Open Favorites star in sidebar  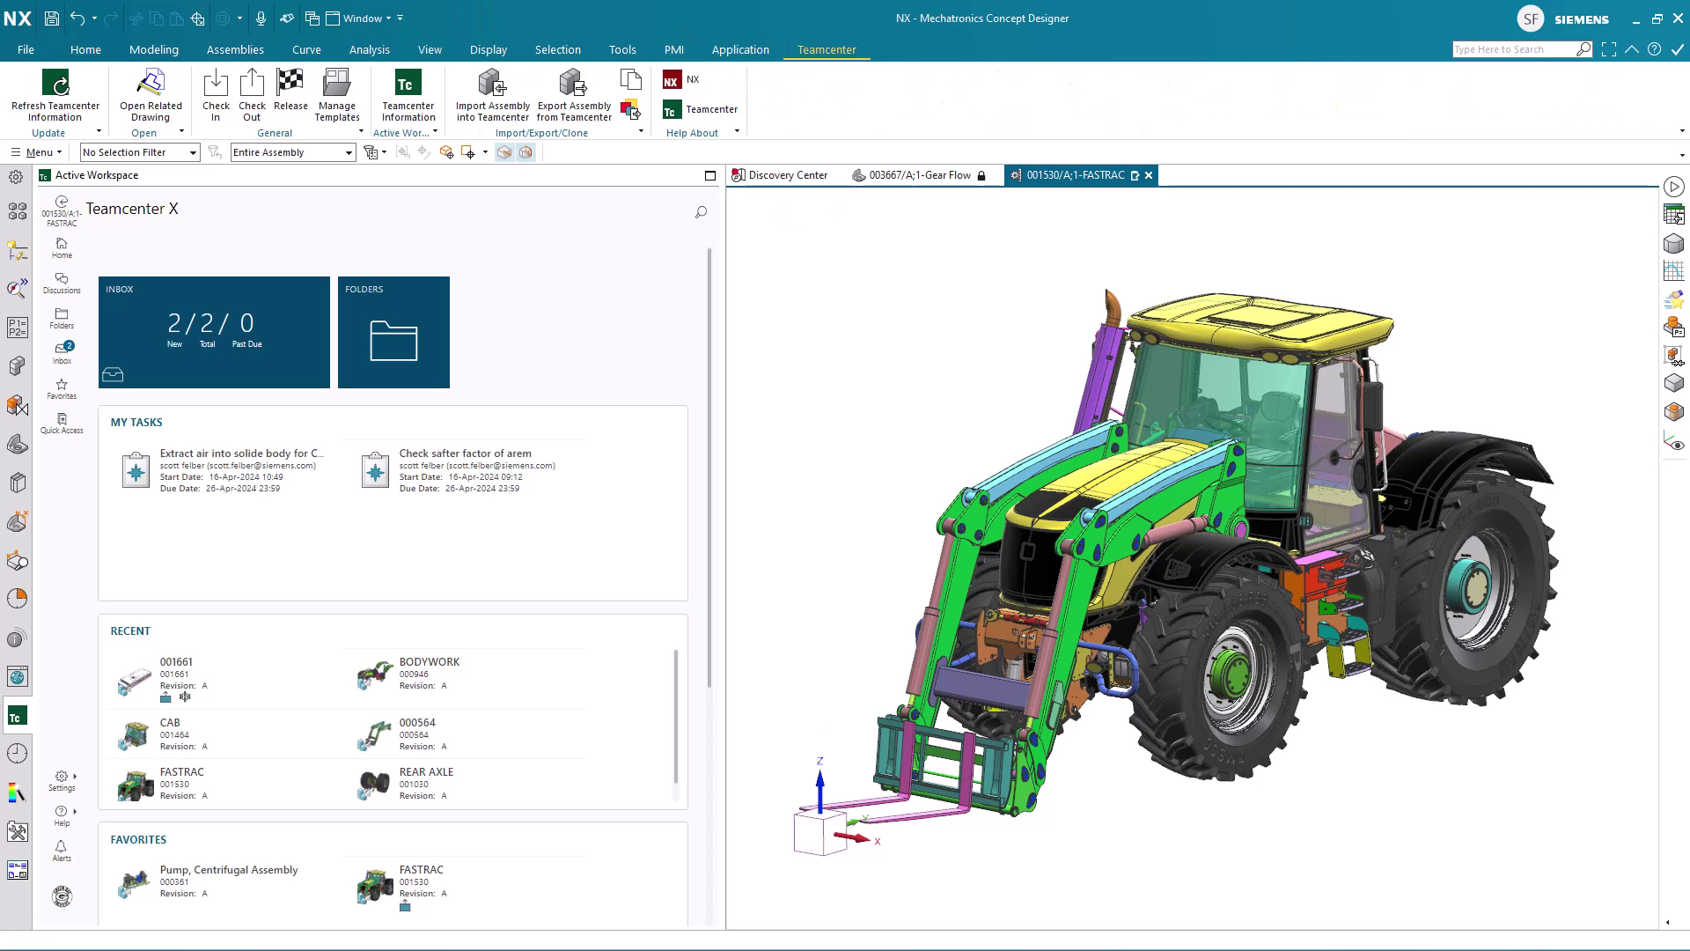(62, 387)
